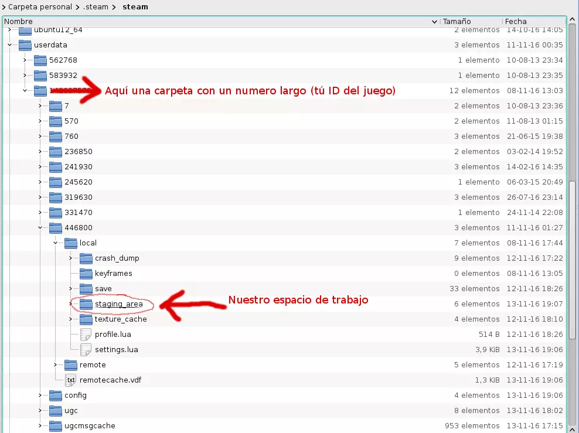Expand the 562768 folder

point(25,60)
